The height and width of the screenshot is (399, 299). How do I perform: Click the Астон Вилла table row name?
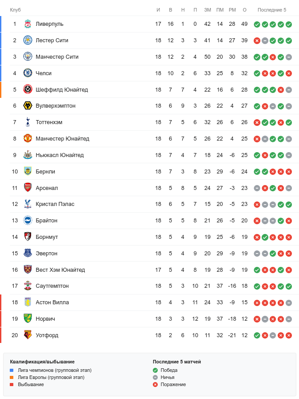(x=52, y=302)
